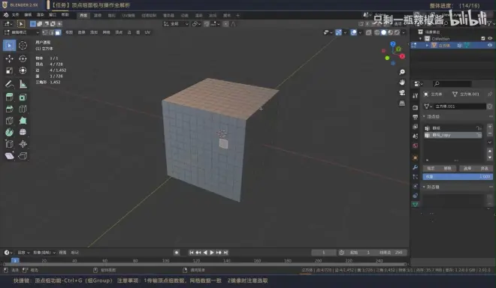Viewport: 496px width, 288px height.
Task: Switch to wireframe shading mode
Action: [377, 32]
